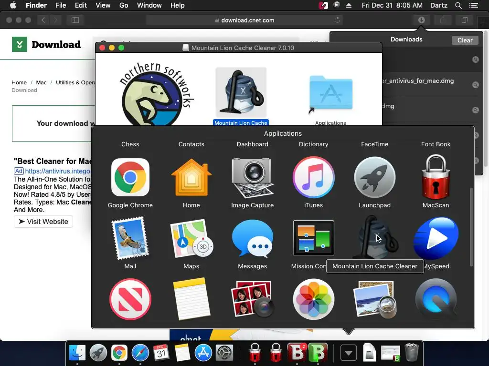This screenshot has height=366, width=489.
Task: Open Safari tab overview button
Action: 464,20
